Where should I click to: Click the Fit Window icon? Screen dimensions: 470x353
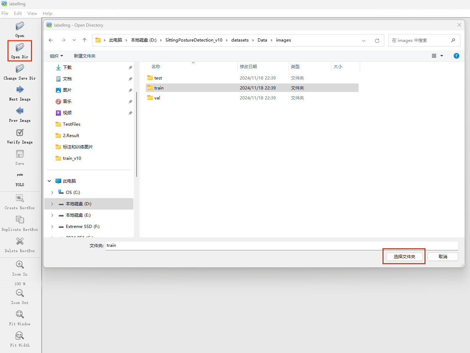20,315
